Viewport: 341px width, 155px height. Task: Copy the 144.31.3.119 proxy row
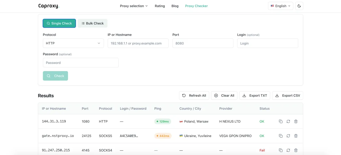pos(281,121)
